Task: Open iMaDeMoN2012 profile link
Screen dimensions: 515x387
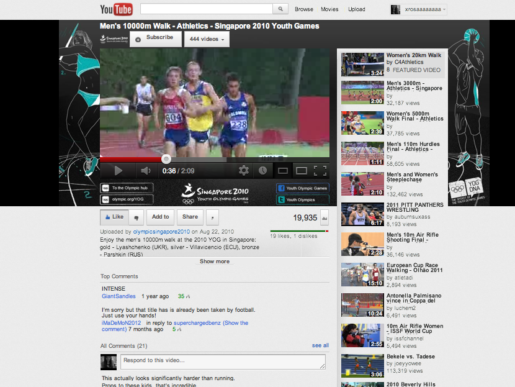Action: [x=121, y=323]
